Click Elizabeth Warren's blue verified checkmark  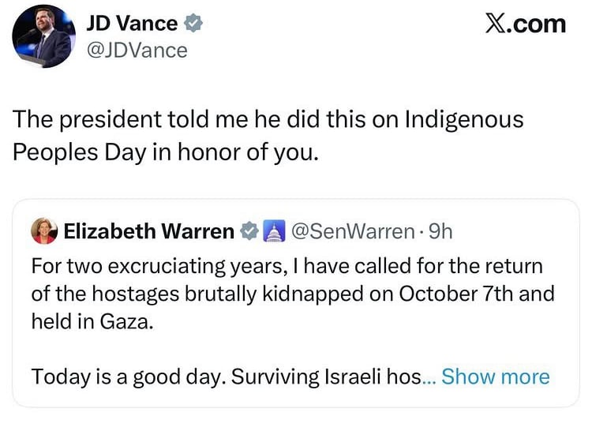249,231
